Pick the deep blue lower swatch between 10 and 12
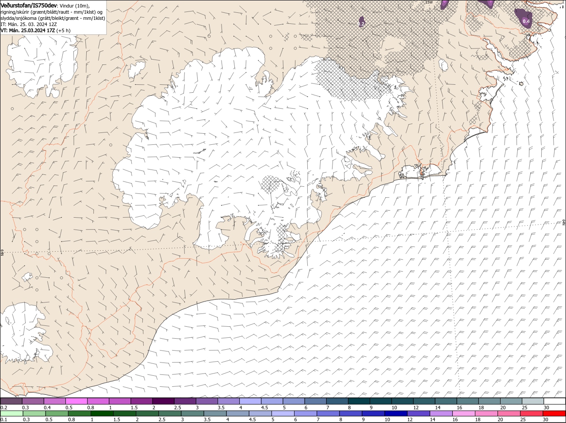The image size is (566, 423). 395,413
